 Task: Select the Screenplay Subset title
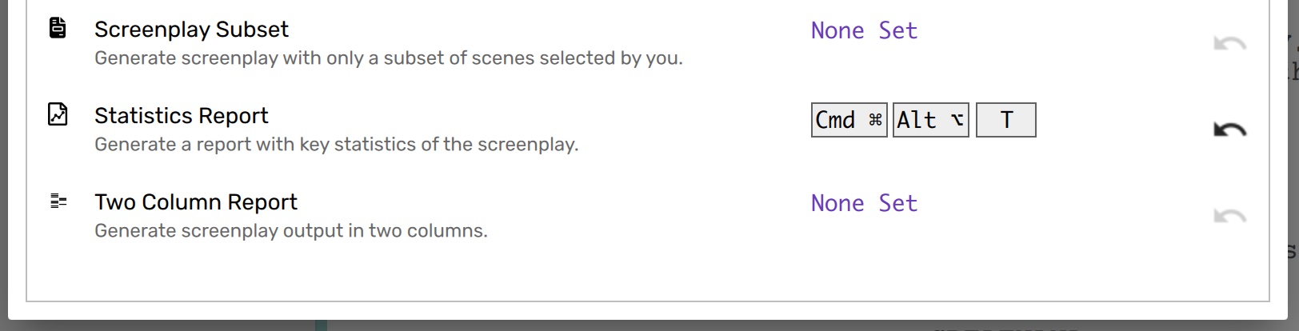(x=191, y=30)
